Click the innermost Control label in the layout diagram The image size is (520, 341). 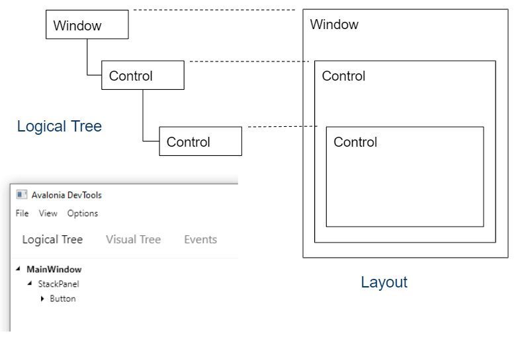coord(355,142)
